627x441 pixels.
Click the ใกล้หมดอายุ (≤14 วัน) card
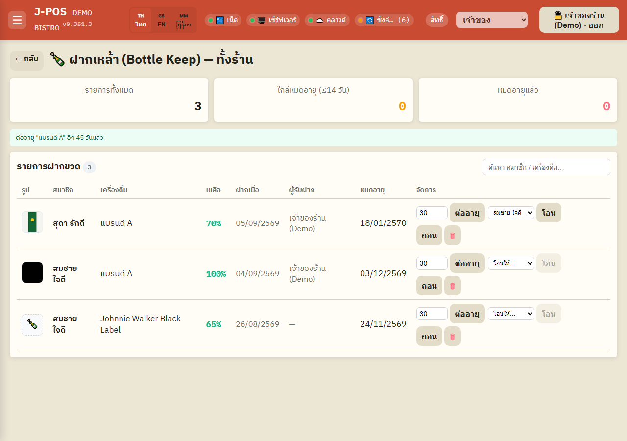tap(313, 100)
